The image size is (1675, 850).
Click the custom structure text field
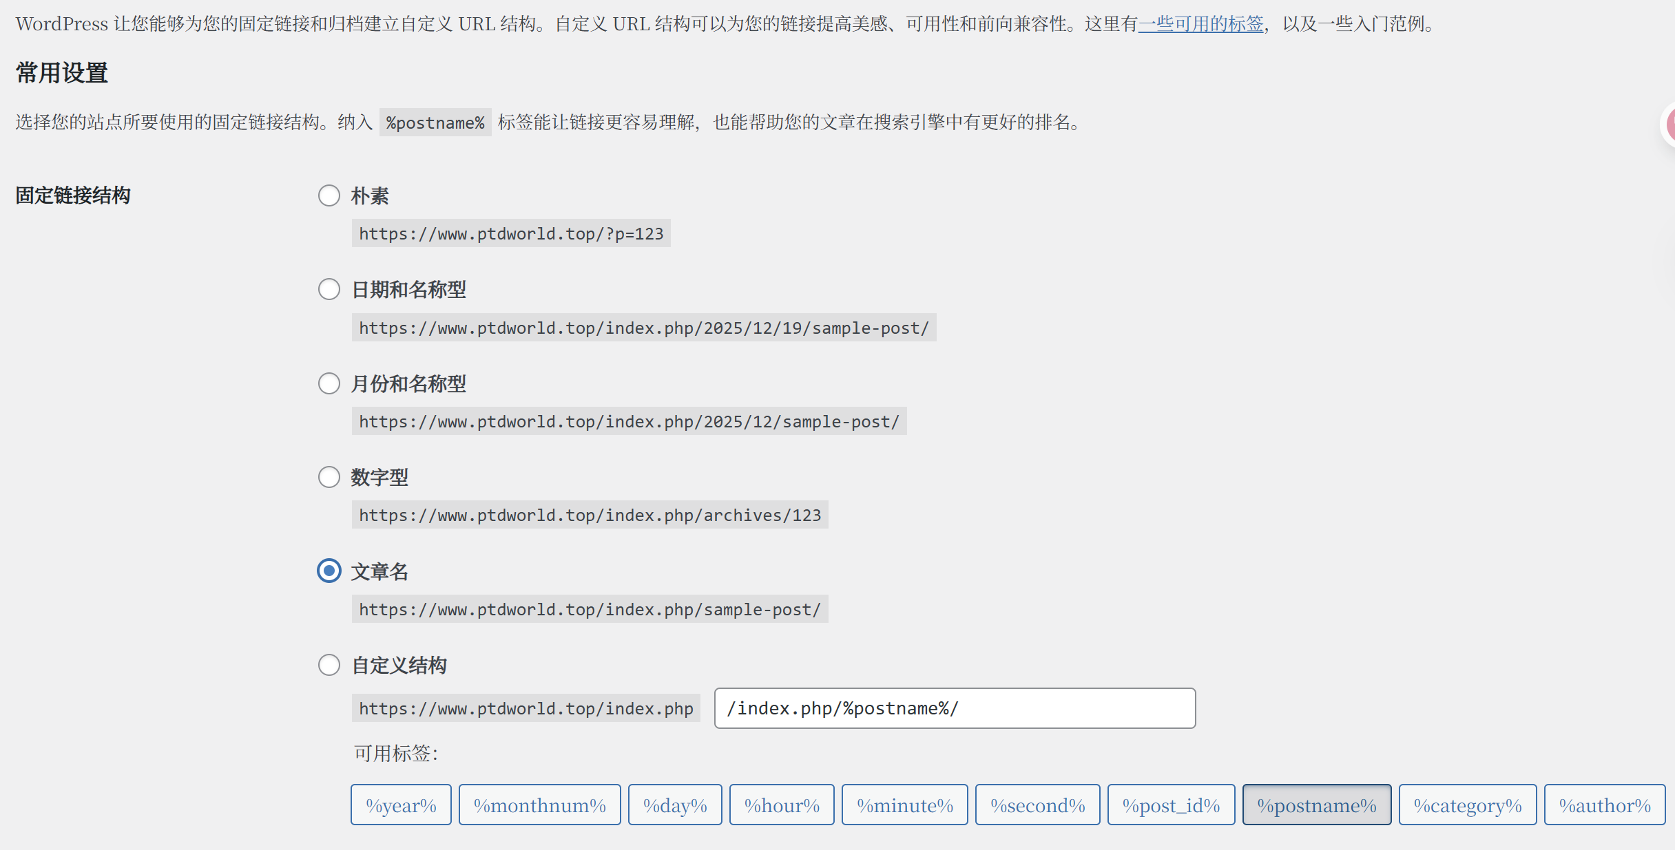[x=954, y=708]
